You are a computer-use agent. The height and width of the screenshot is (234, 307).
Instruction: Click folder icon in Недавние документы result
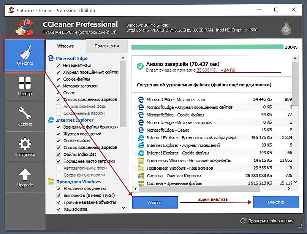click(141, 161)
